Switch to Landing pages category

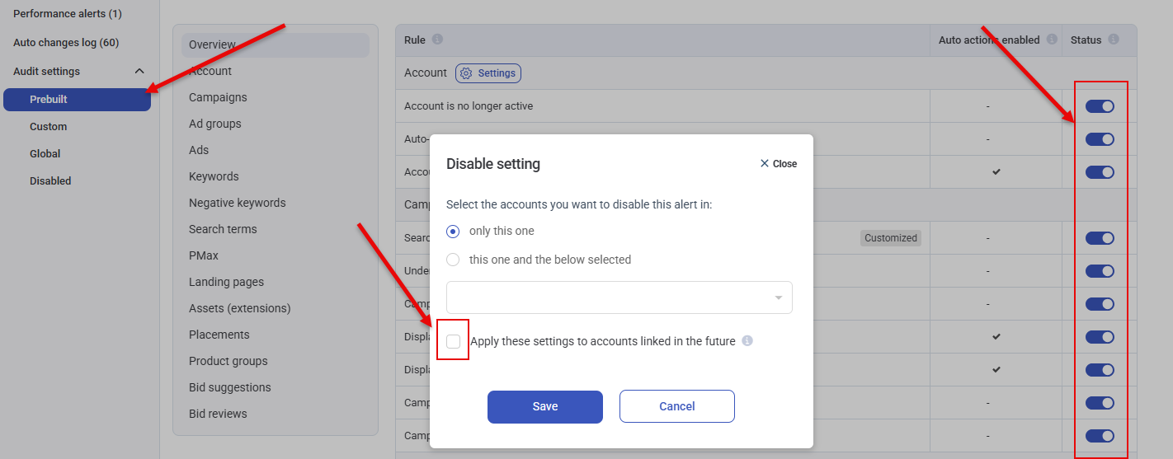coord(226,282)
